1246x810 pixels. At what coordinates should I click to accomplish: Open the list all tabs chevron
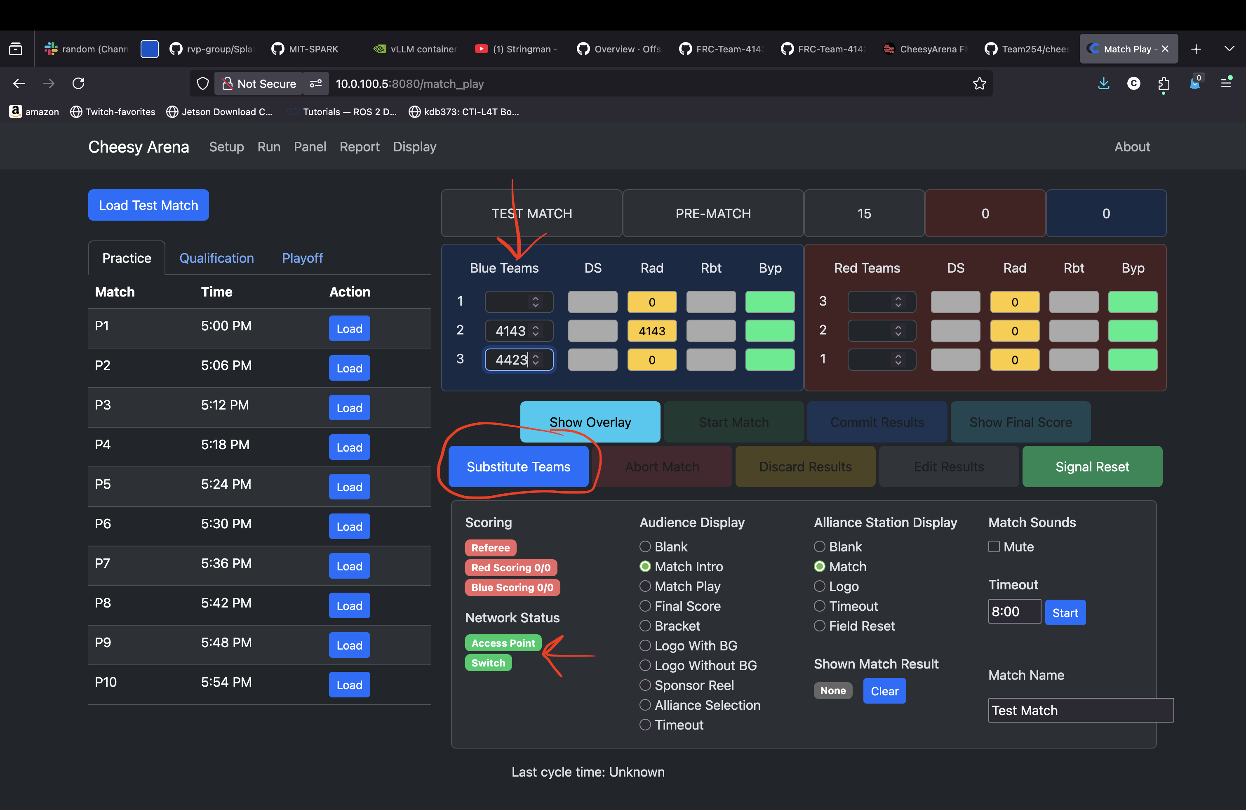pos(1229,49)
